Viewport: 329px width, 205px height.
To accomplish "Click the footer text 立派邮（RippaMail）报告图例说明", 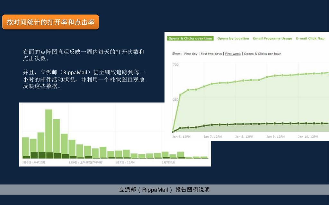I will coord(164,190).
